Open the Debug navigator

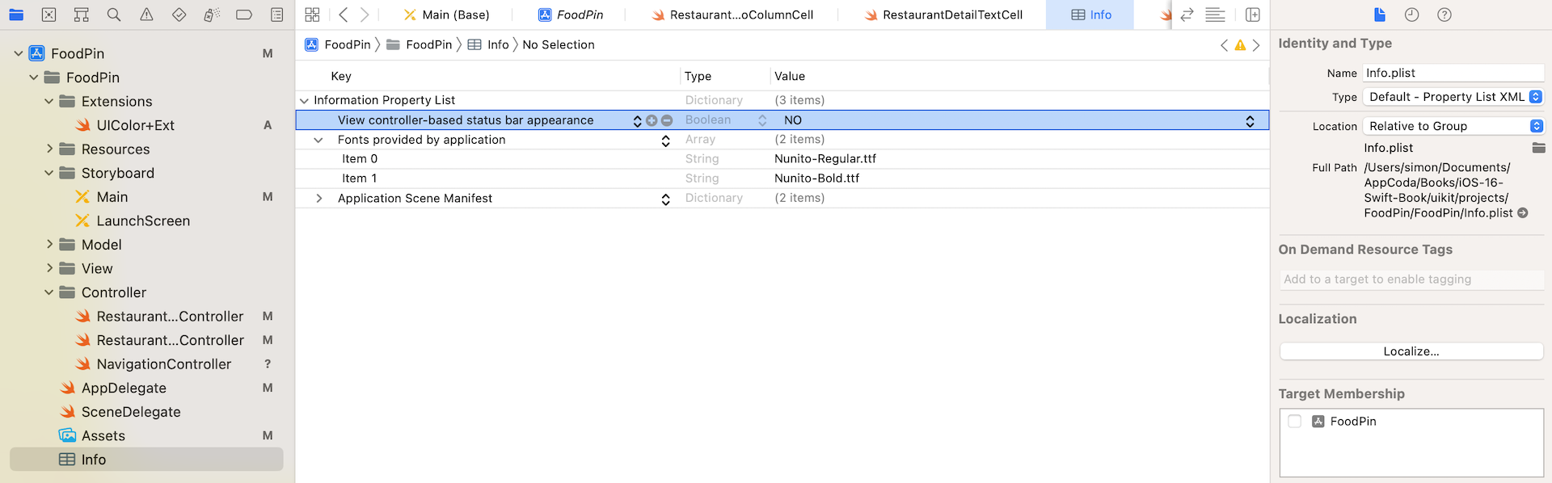point(211,15)
